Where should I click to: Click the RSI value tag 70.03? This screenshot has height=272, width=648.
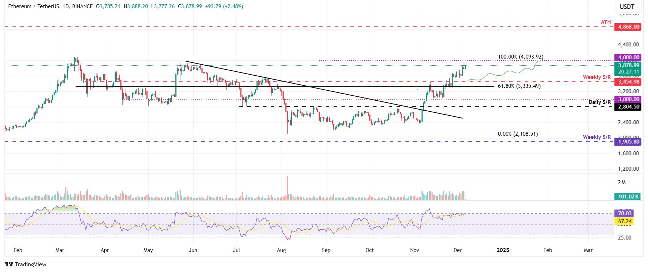tap(624, 213)
